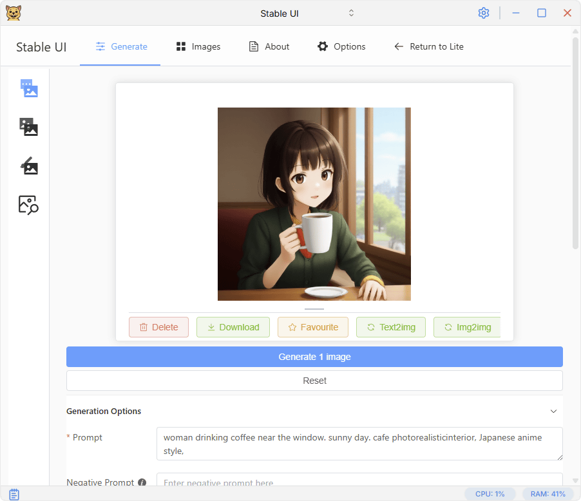This screenshot has height=501, width=581.
Task: Click the clipboard icon in status bar
Action: tap(14, 494)
